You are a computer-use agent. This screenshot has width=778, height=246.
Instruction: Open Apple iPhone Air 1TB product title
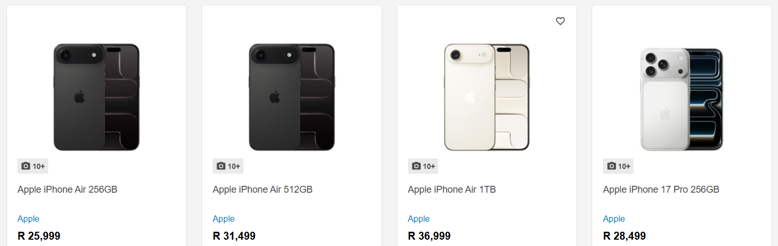pos(451,190)
